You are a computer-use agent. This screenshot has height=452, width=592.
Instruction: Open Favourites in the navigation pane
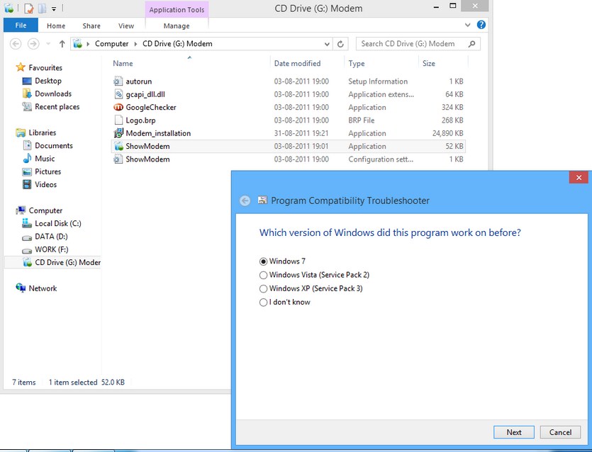click(45, 67)
